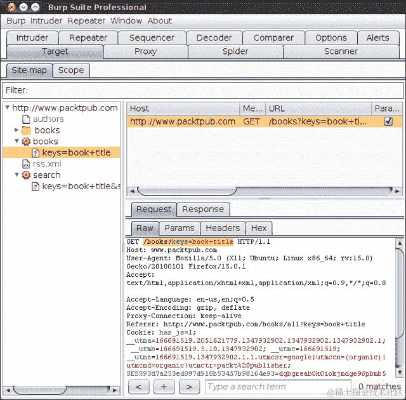Click left arrow of site tree scrollbar
The width and height of the screenshot is (406, 400).
click(x=8, y=390)
